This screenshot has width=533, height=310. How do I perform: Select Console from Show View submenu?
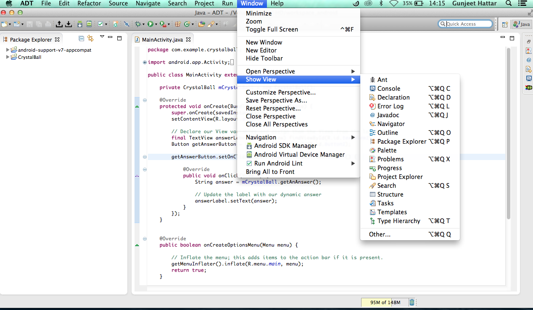point(388,89)
